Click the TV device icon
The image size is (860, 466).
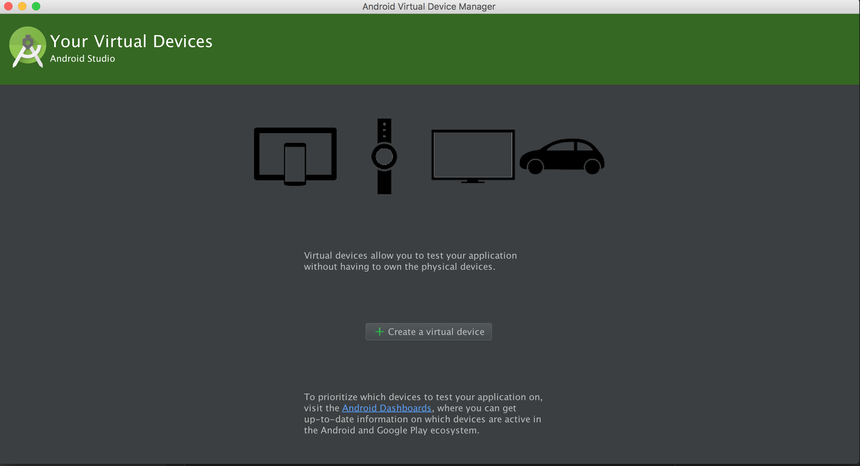click(473, 156)
